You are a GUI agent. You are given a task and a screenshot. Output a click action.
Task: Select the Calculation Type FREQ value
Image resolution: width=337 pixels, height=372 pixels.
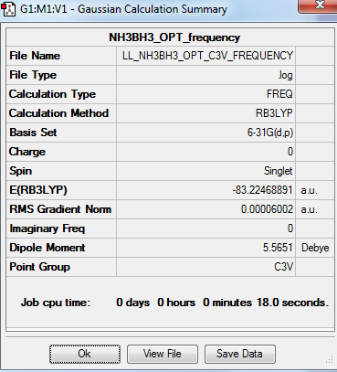205,94
